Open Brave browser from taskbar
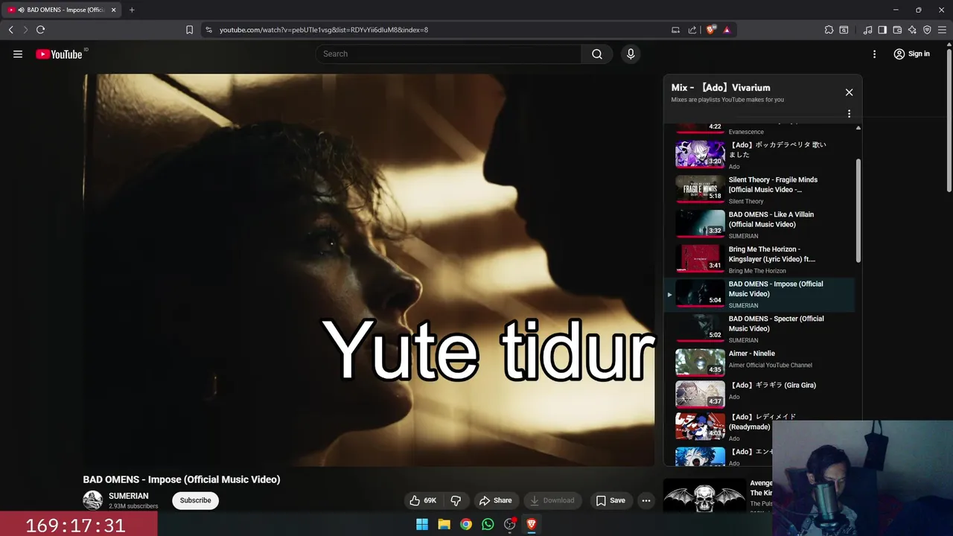Image resolution: width=953 pixels, height=536 pixels. tap(532, 524)
